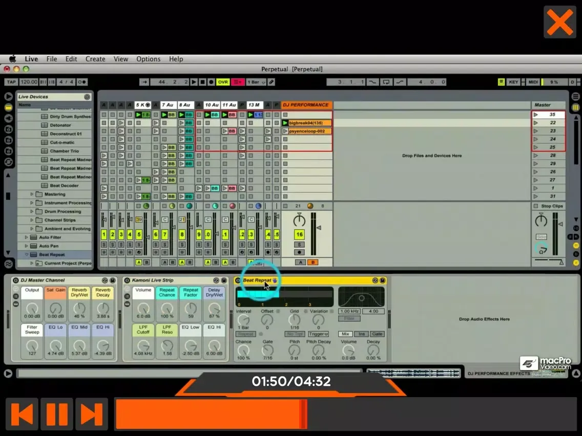
Task: Toggle the Draw Mode pencil icon
Action: 272,82
